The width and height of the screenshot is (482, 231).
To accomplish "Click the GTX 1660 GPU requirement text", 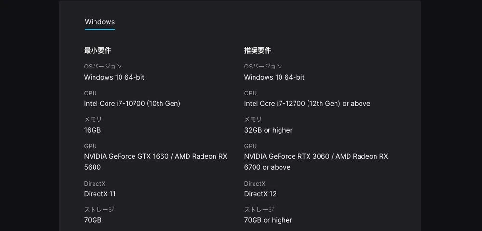I will point(156,162).
